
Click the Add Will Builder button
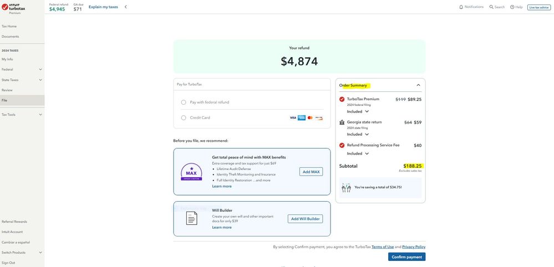point(305,219)
